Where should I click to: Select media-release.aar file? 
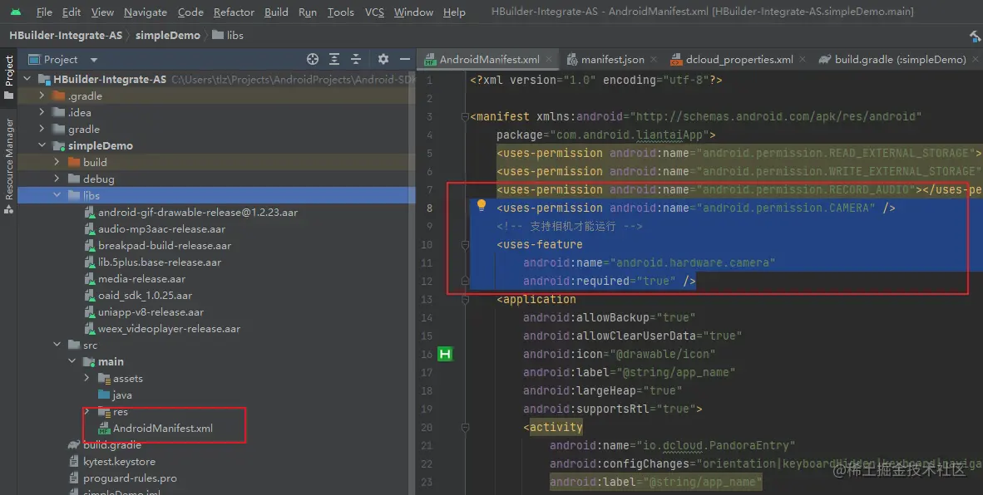[x=135, y=278]
